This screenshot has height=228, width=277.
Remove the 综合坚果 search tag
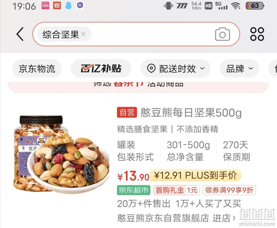[x=83, y=34]
